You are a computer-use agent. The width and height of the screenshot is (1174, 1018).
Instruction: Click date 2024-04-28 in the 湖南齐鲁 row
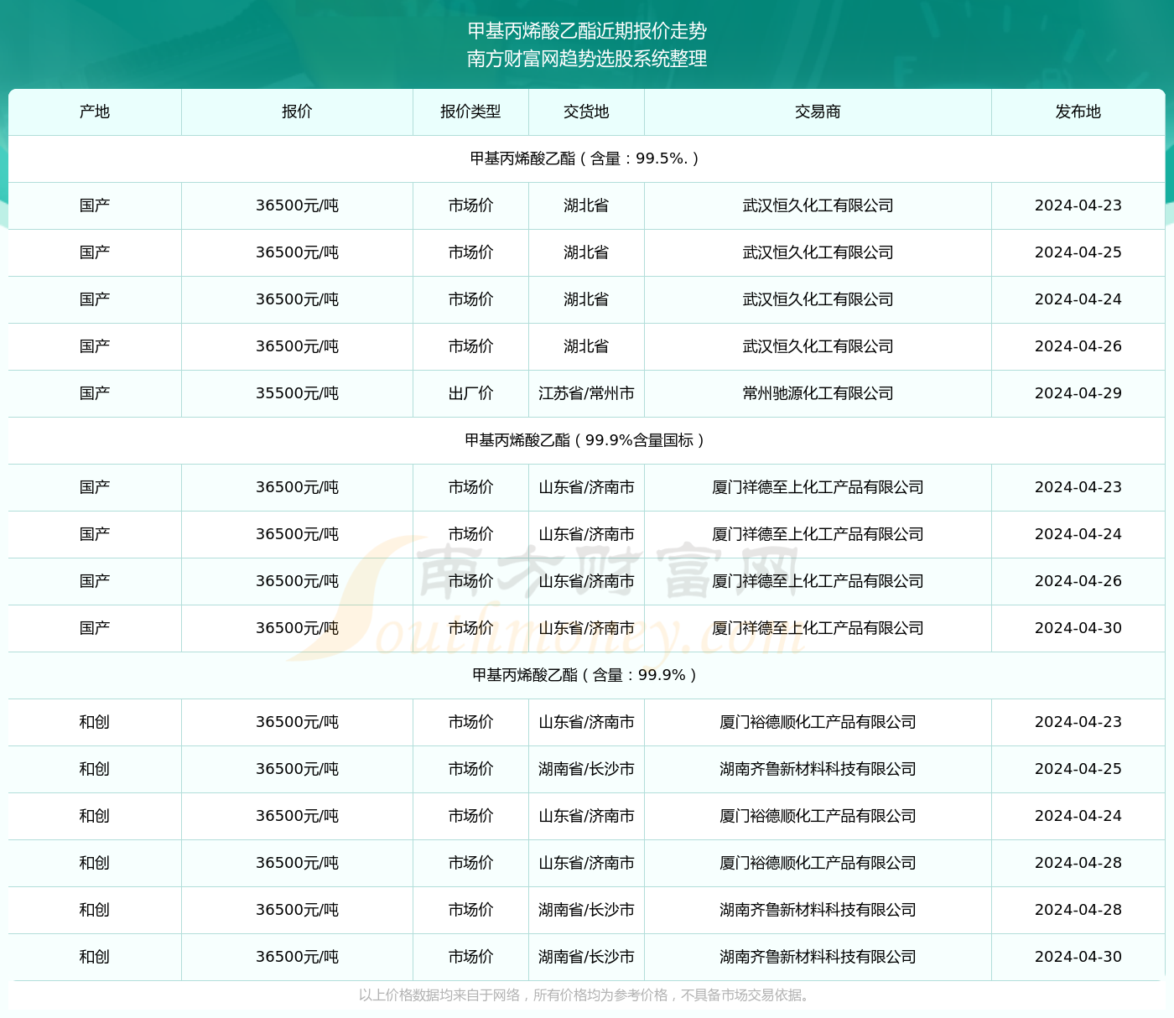[1078, 910]
